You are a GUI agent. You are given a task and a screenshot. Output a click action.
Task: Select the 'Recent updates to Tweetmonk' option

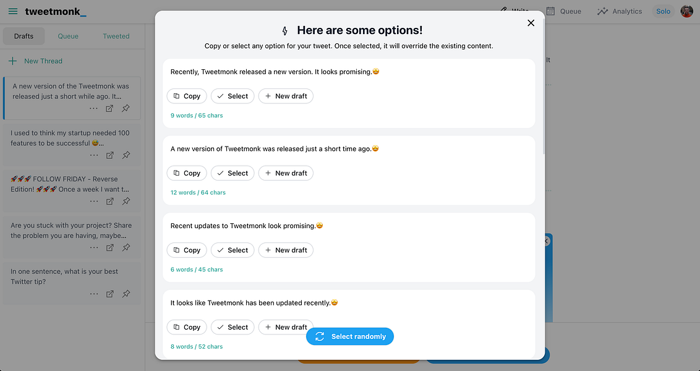233,250
